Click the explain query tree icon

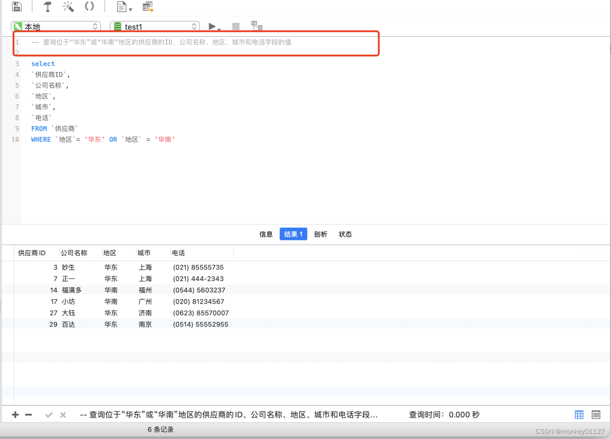[x=257, y=26]
